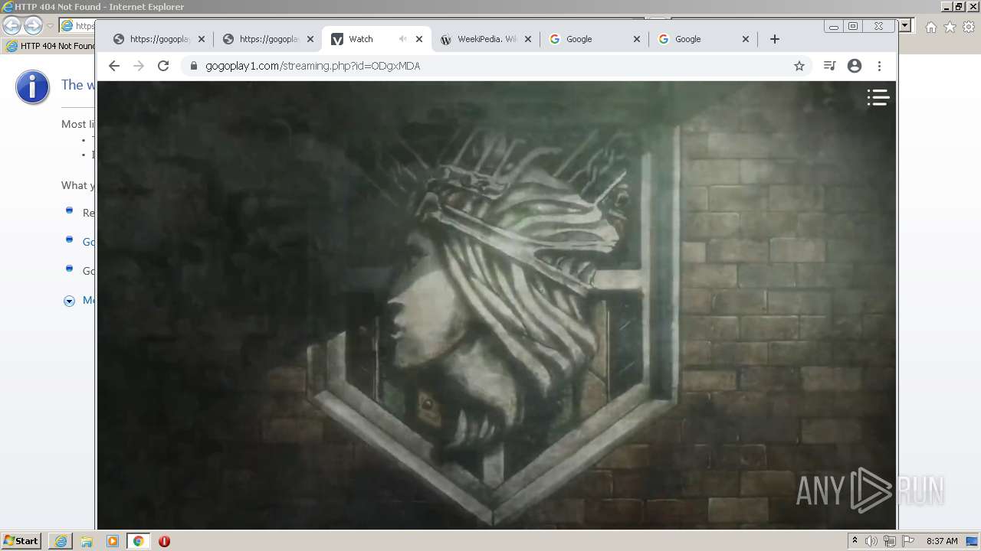Close the last Google tab
Image resolution: width=981 pixels, height=551 pixels.
746,39
